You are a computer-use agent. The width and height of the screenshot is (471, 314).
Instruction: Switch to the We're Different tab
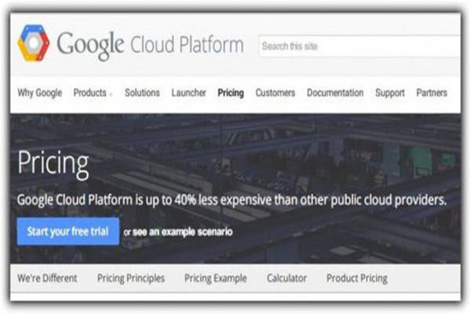(47, 278)
